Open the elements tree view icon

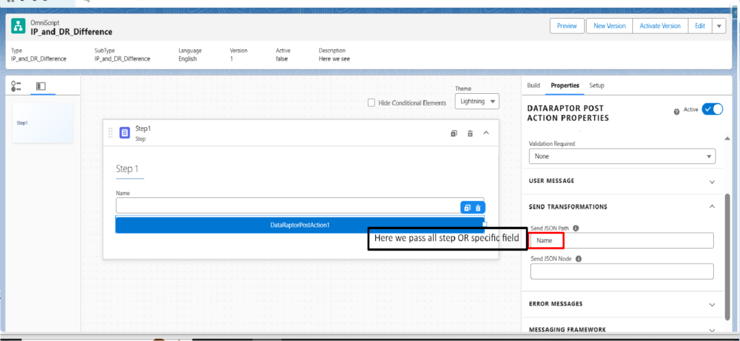point(17,86)
